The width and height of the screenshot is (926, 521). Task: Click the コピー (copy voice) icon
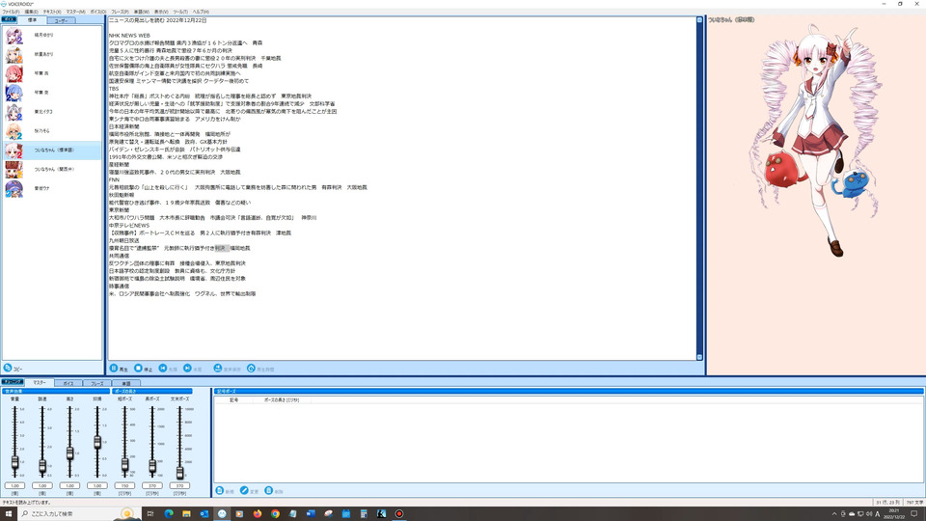[8, 368]
